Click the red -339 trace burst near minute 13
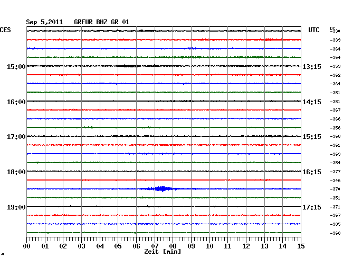Viewport: 343px width, 260px height. 269,39
